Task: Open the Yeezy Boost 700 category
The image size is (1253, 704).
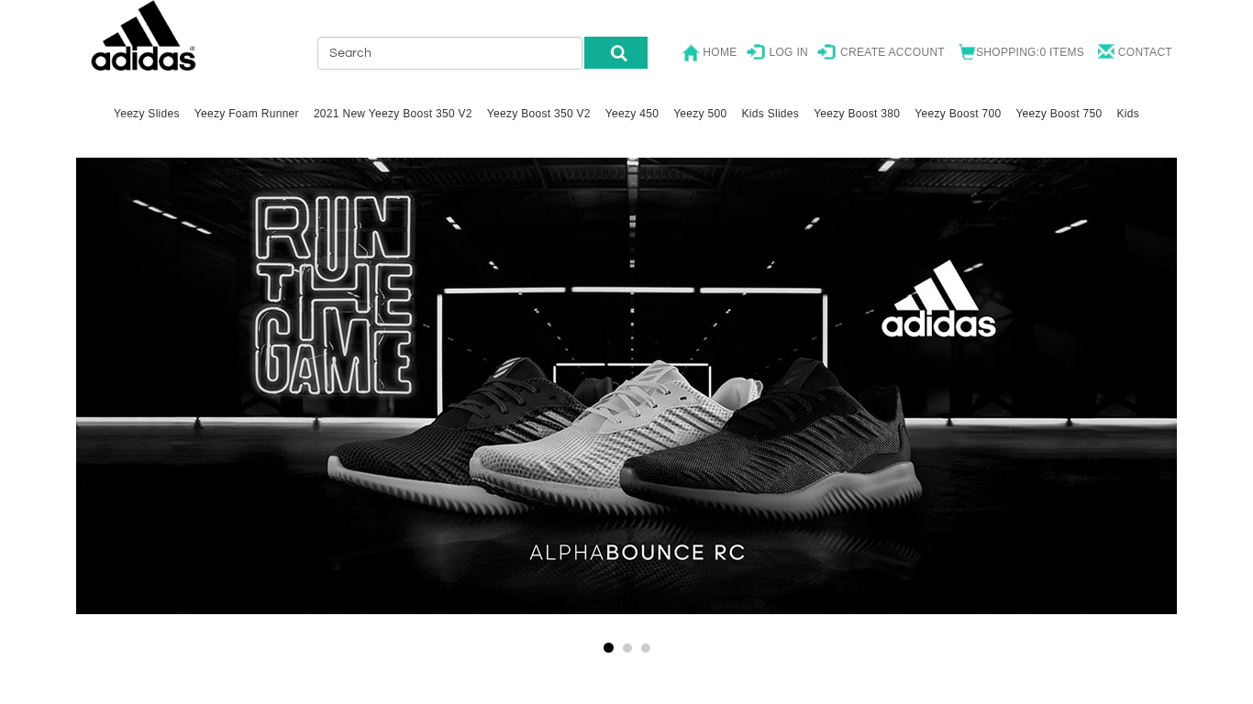Action: pos(958,114)
